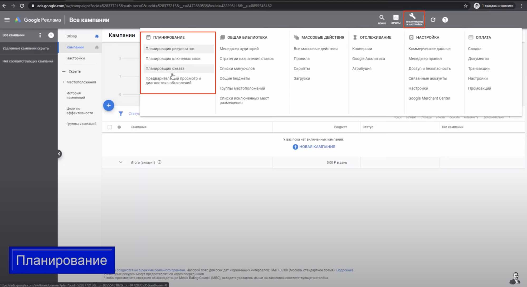Open Цели по эффективности
The height and width of the screenshot is (287, 527).
click(x=80, y=111)
